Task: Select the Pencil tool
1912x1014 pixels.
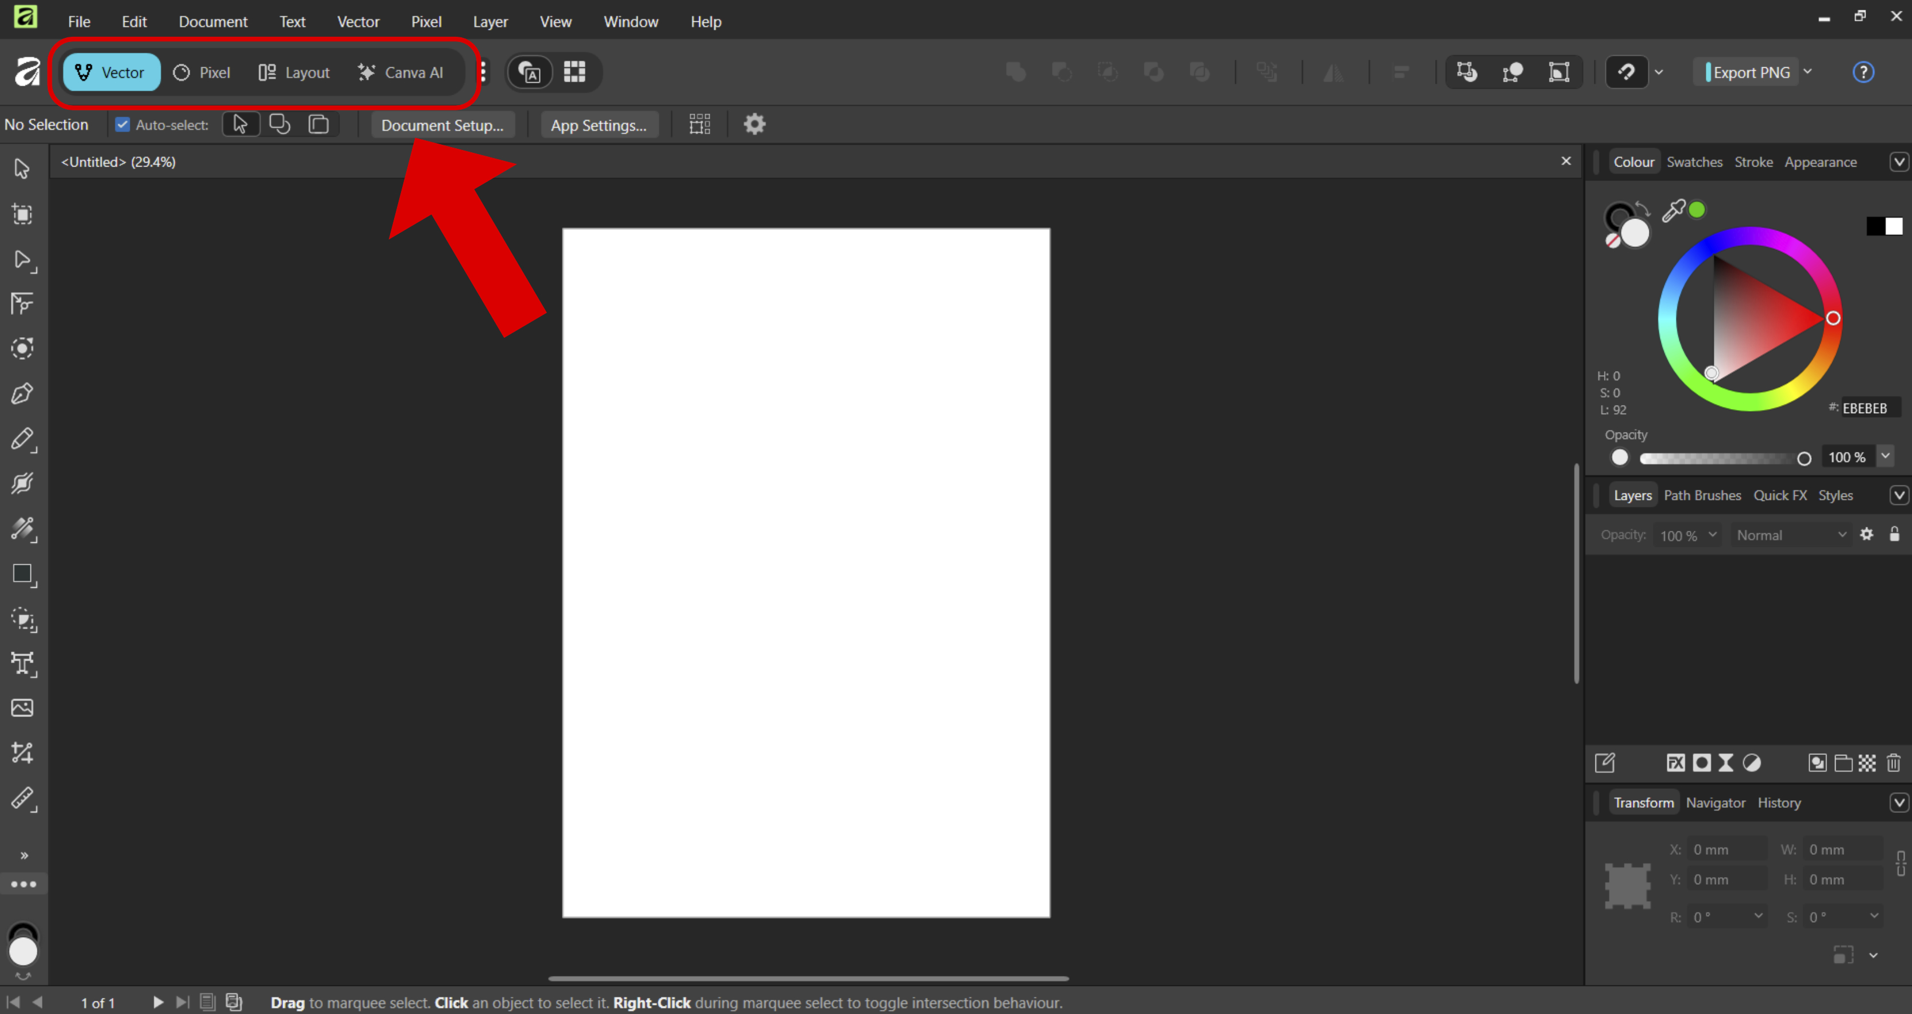Action: (x=22, y=439)
